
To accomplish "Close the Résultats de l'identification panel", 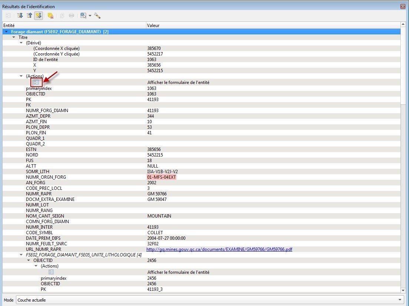I will tap(403, 7).
